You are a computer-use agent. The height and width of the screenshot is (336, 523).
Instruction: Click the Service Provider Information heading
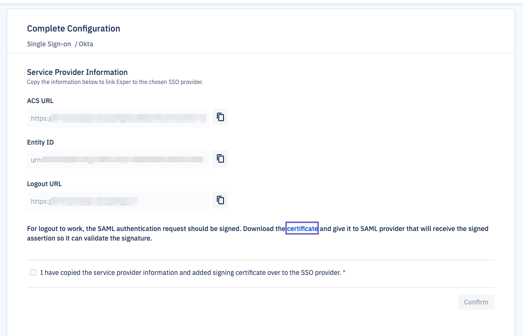(77, 73)
